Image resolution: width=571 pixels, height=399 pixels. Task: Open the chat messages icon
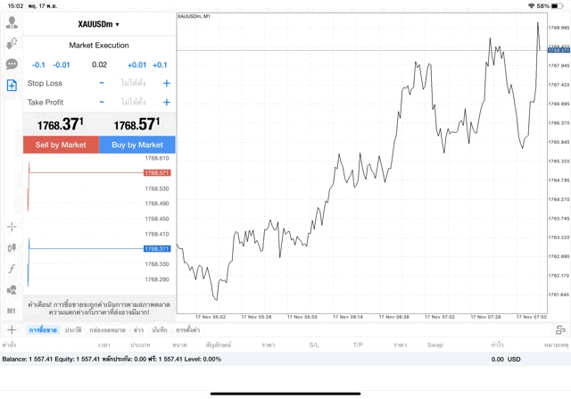(x=12, y=64)
